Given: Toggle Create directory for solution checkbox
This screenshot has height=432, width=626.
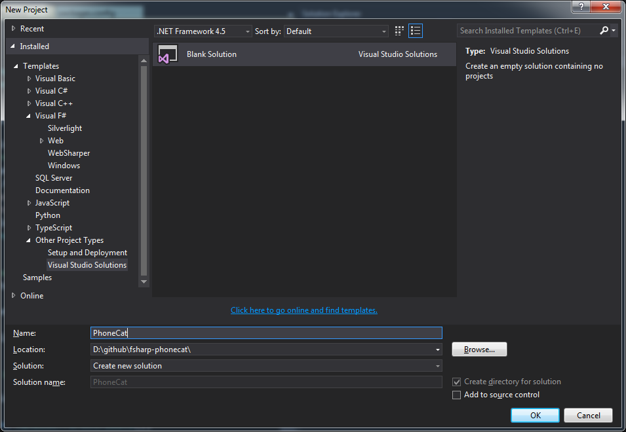Looking at the screenshot, I should [456, 382].
